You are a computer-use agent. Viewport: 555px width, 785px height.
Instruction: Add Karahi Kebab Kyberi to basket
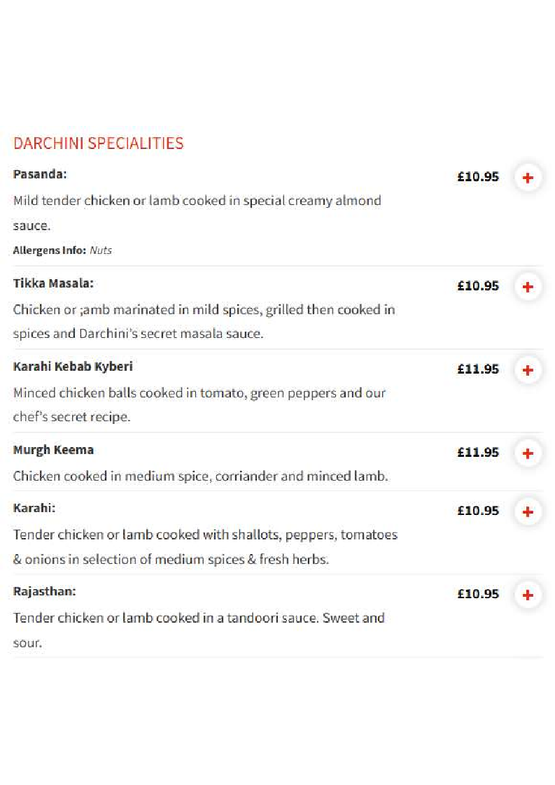point(528,370)
